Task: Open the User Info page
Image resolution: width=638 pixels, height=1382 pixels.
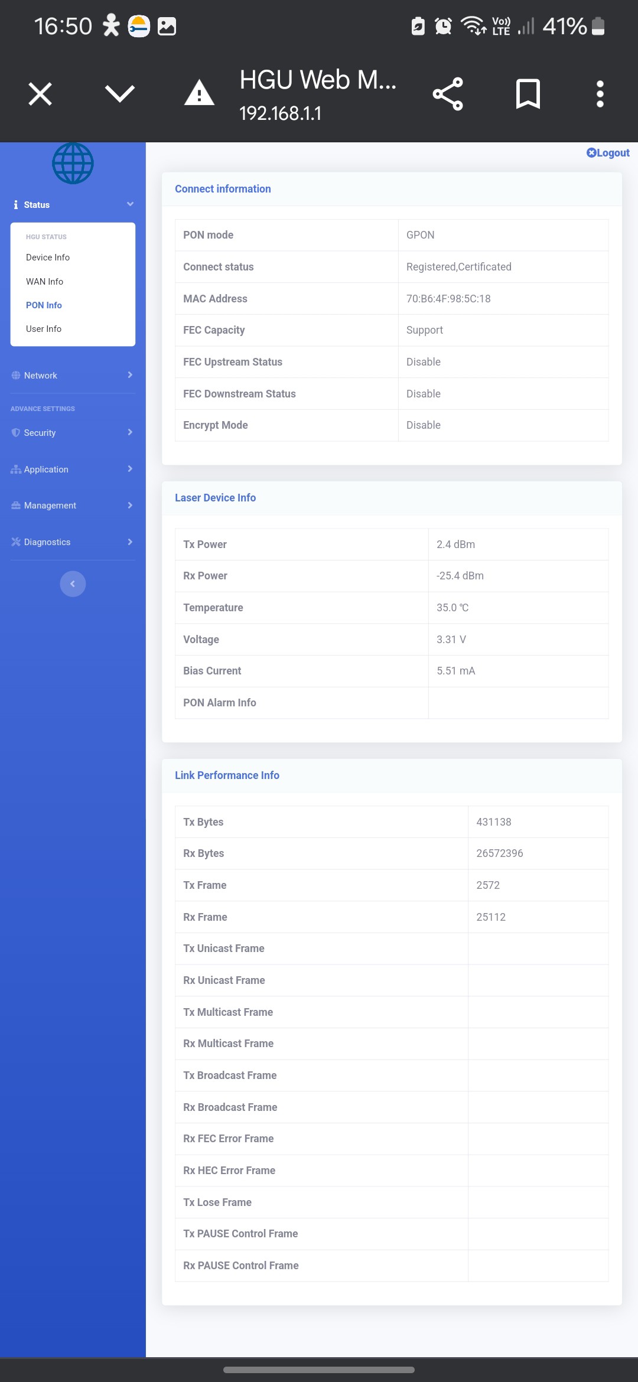Action: 44,329
